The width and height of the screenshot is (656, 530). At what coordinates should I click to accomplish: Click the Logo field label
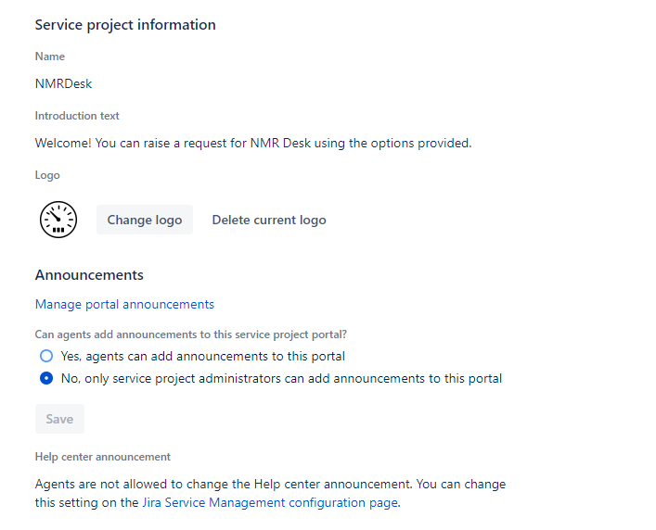point(47,175)
